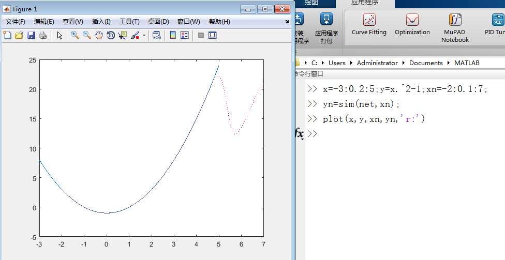The image size is (505, 260).
Task: Click the x=-3:0.2:5 command line
Action: [x=405, y=89]
